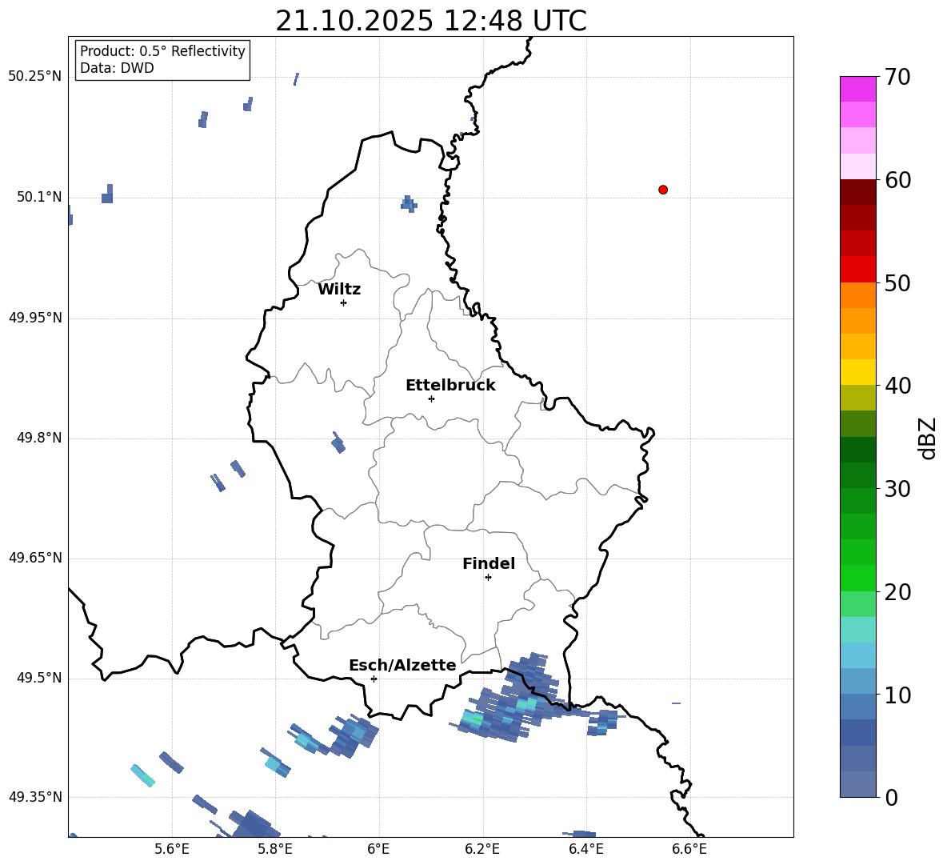Click the 6.4°E longitude label

coord(585,849)
